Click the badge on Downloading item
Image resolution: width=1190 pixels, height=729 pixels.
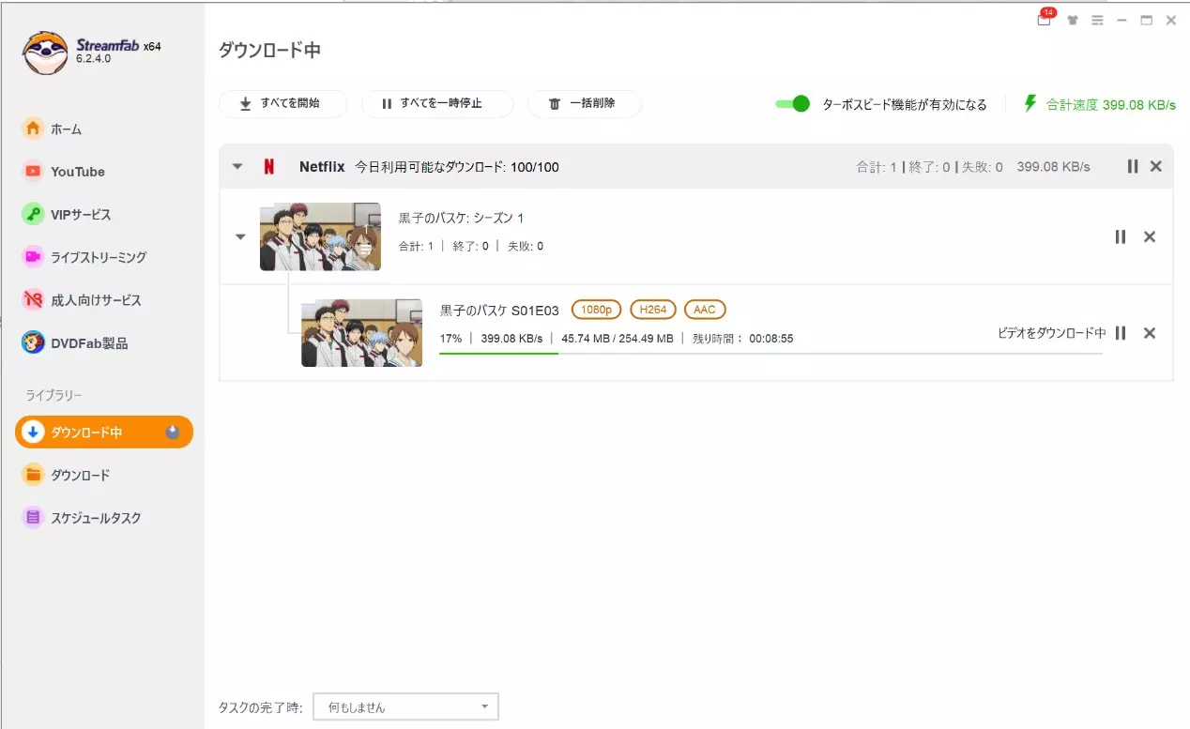click(x=172, y=433)
